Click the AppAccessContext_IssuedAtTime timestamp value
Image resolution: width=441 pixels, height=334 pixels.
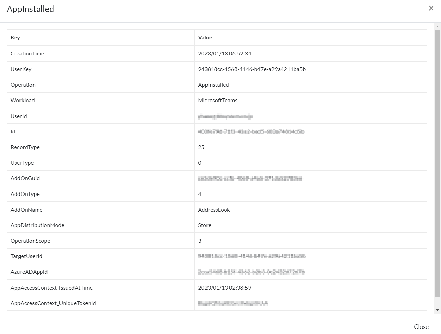tap(225, 288)
